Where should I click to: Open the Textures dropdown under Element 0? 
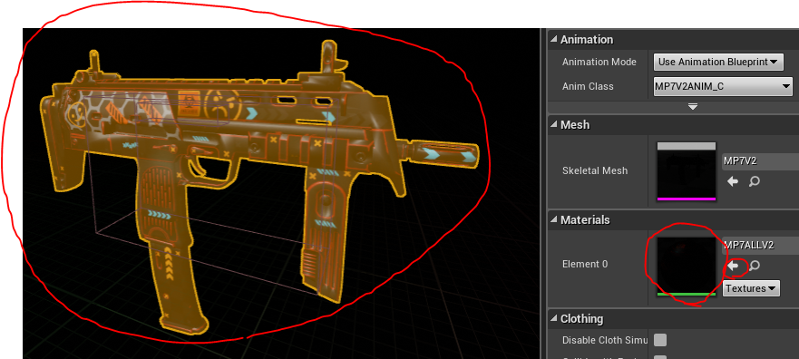(751, 288)
